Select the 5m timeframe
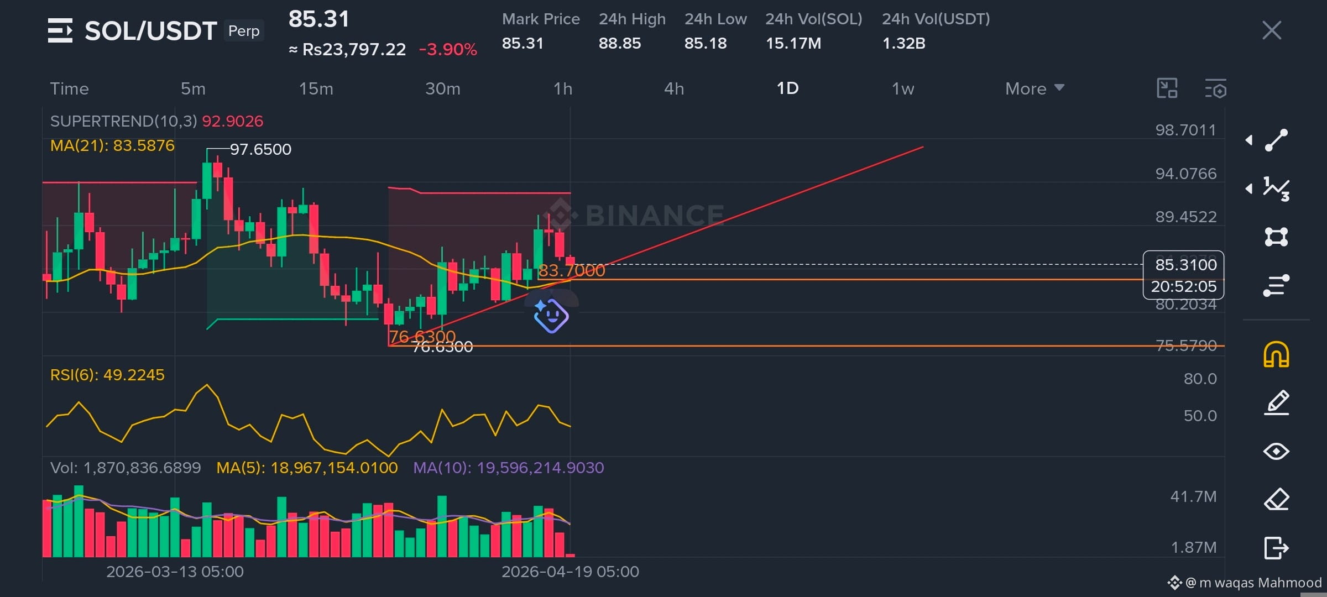The image size is (1327, 597). (x=193, y=88)
